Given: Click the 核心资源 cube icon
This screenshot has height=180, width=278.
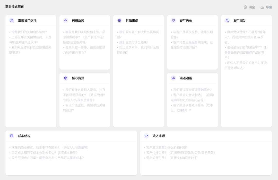Looking at the screenshot, I should 66,78.
